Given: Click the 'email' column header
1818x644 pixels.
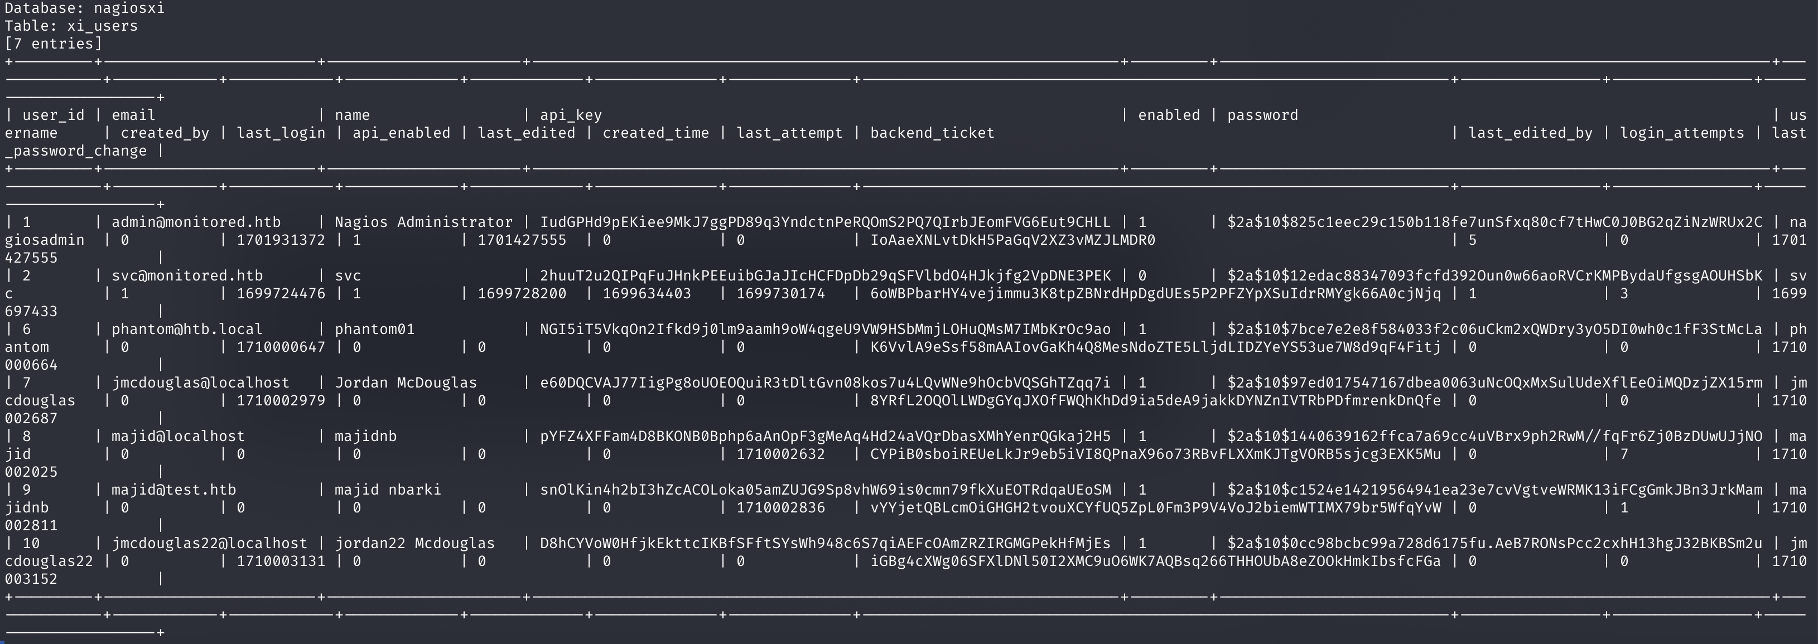Looking at the screenshot, I should (133, 115).
